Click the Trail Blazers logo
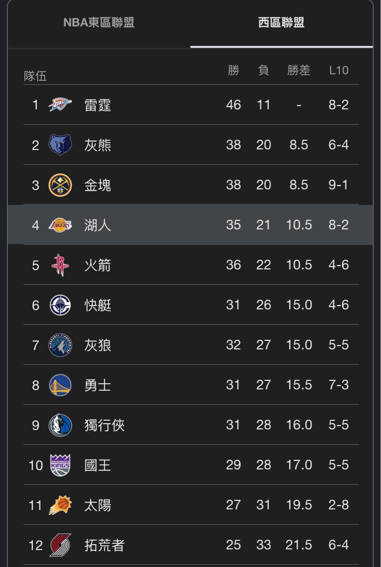Screen dimensions: 381x567 click(x=60, y=545)
